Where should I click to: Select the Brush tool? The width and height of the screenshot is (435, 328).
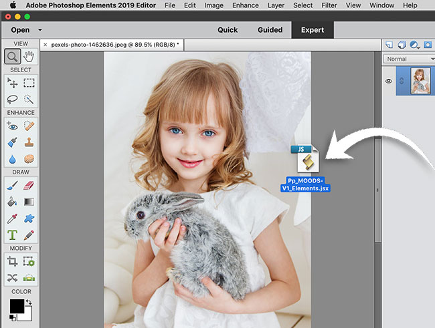[13, 185]
